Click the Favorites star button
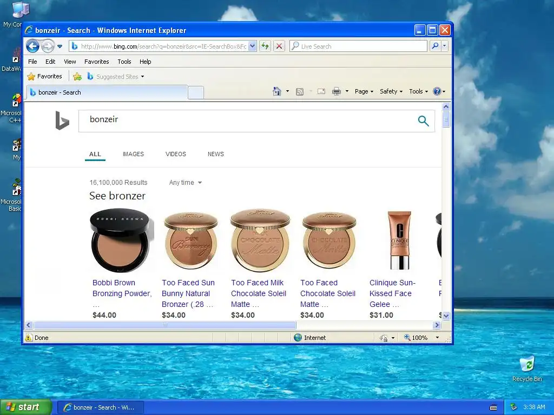The height and width of the screenshot is (415, 554). pyautogui.click(x=44, y=76)
